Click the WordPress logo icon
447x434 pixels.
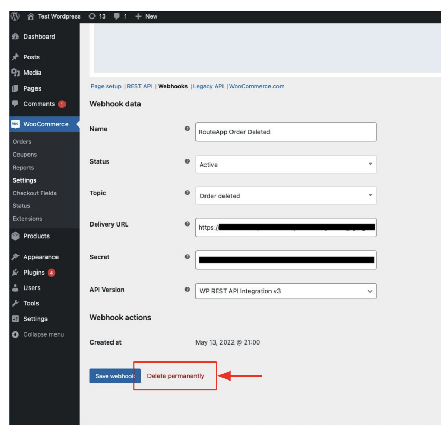[15, 16]
